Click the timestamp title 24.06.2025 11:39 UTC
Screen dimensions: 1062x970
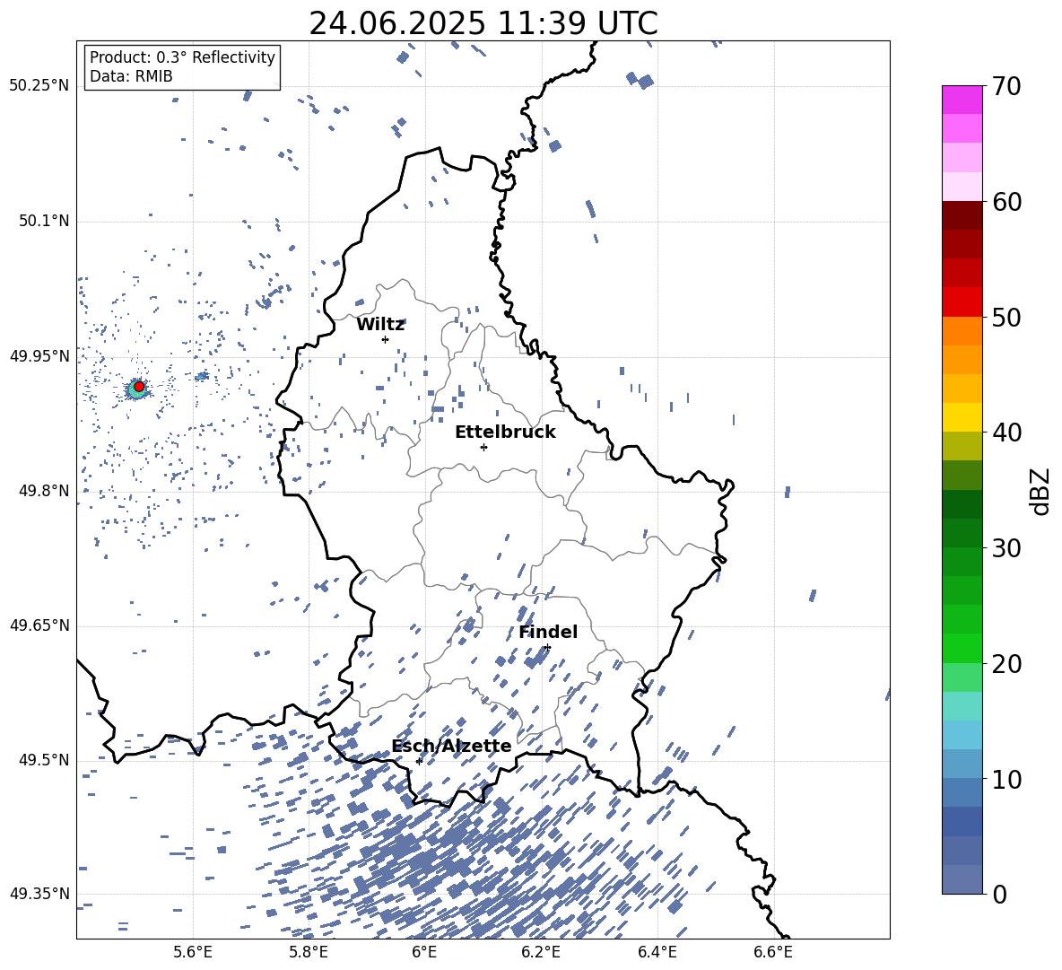(x=483, y=23)
